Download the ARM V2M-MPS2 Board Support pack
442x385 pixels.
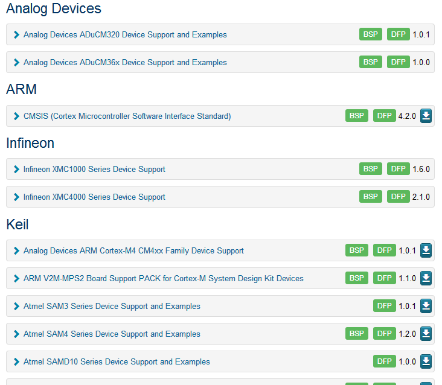pyautogui.click(x=426, y=278)
